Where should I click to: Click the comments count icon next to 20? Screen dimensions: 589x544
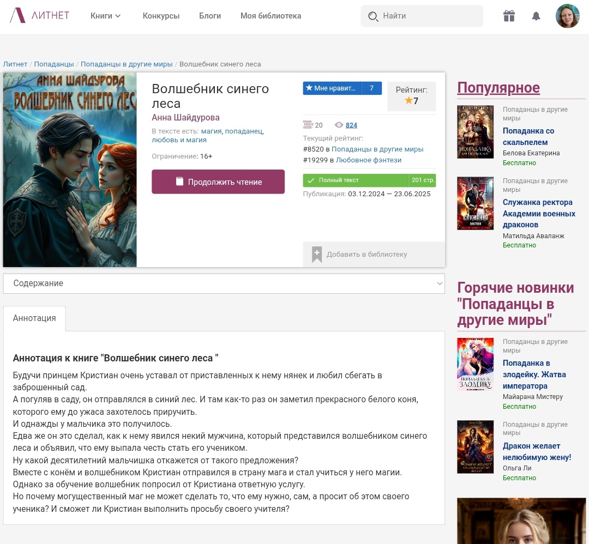coord(308,125)
